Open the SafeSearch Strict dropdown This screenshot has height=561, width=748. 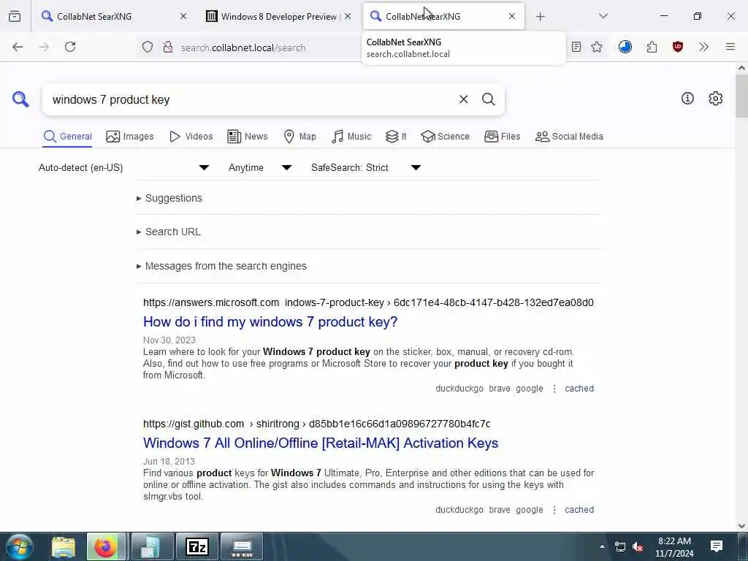point(366,167)
